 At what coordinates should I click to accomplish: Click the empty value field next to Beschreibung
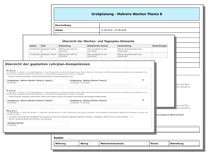149,25
